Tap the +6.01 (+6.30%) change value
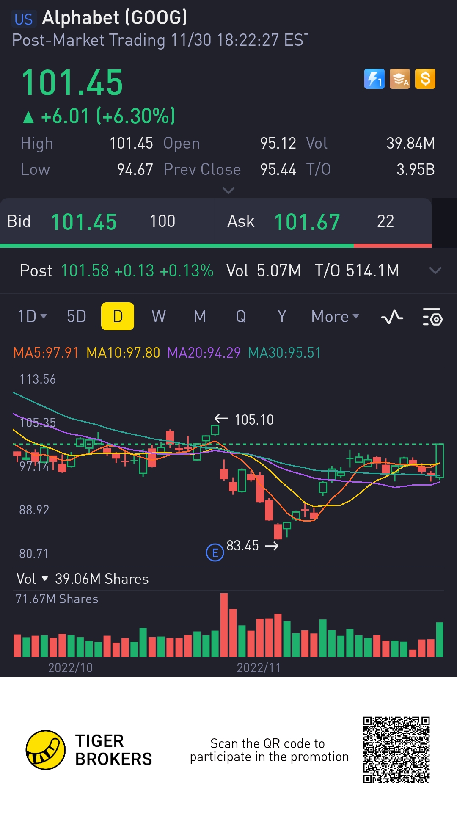This screenshot has height=823, width=457. click(x=108, y=116)
